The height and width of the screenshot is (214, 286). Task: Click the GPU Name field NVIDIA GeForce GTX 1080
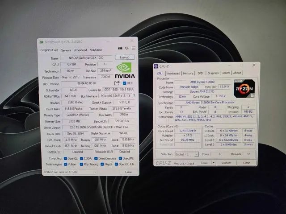(x=86, y=58)
